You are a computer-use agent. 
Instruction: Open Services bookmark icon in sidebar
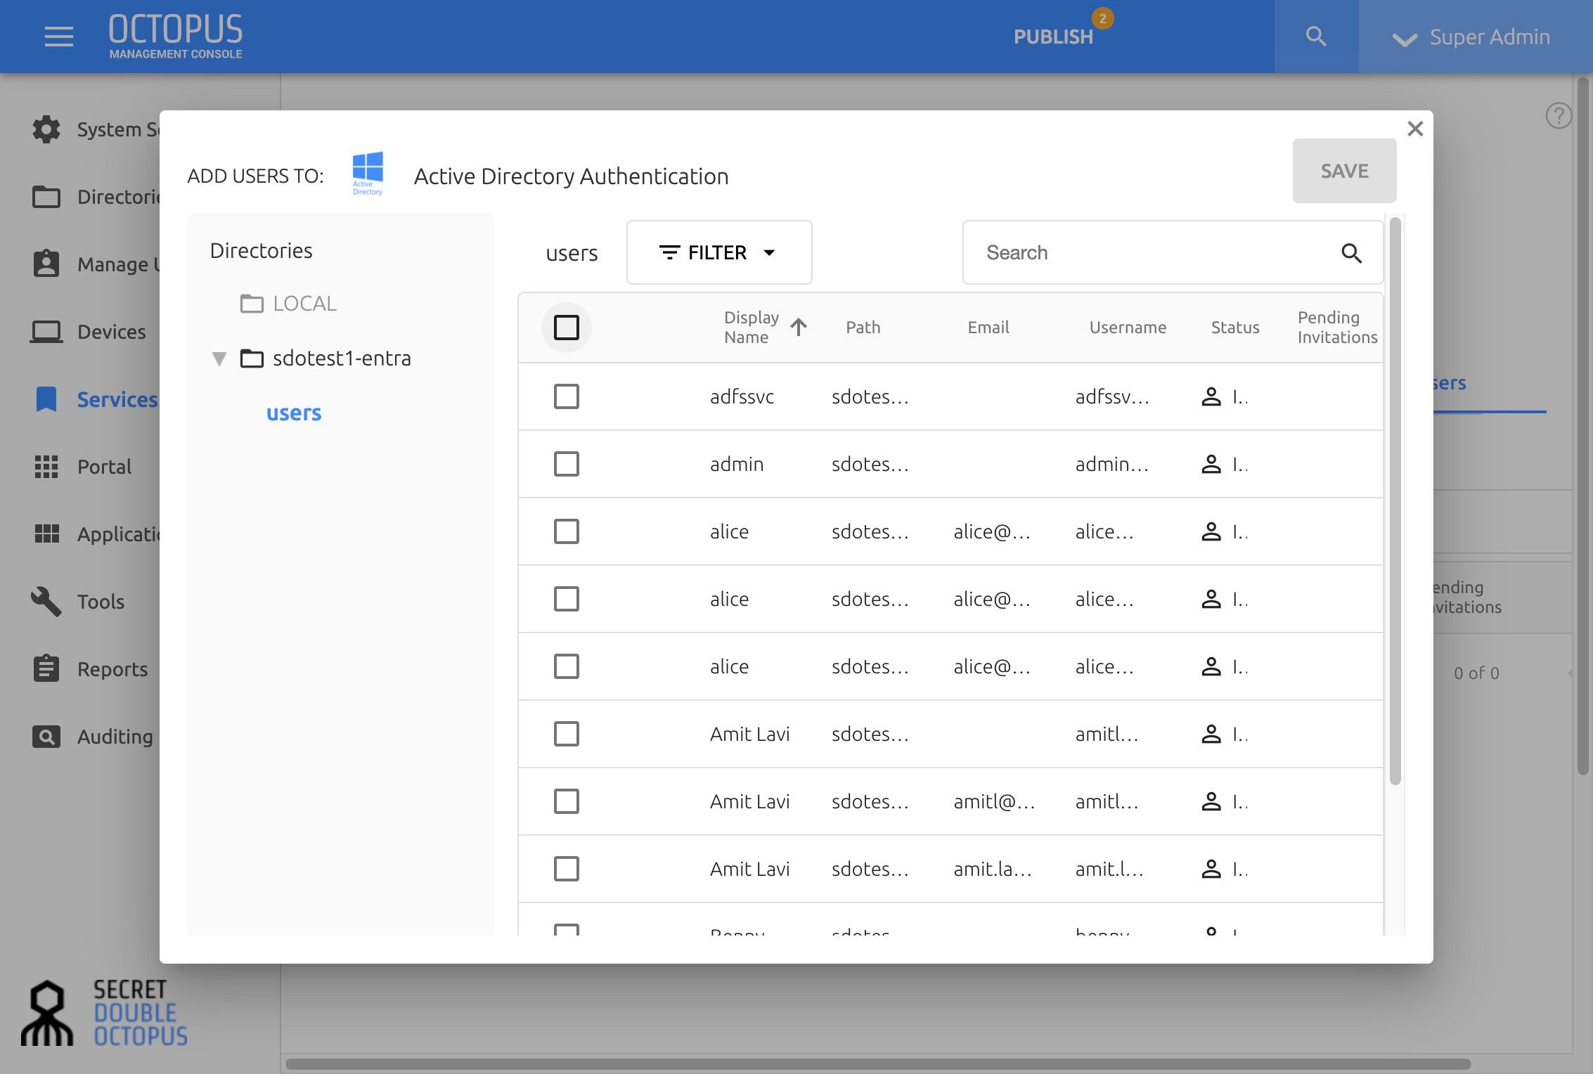tap(46, 399)
